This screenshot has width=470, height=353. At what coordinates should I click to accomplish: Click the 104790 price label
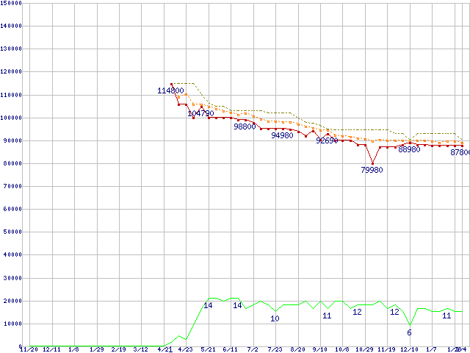pos(200,113)
